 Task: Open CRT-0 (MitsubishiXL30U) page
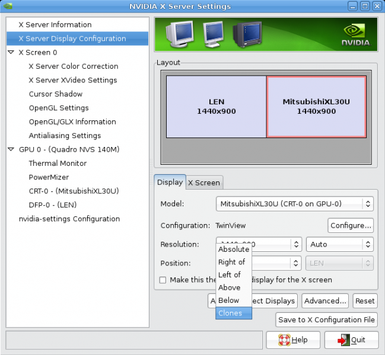[74, 191]
